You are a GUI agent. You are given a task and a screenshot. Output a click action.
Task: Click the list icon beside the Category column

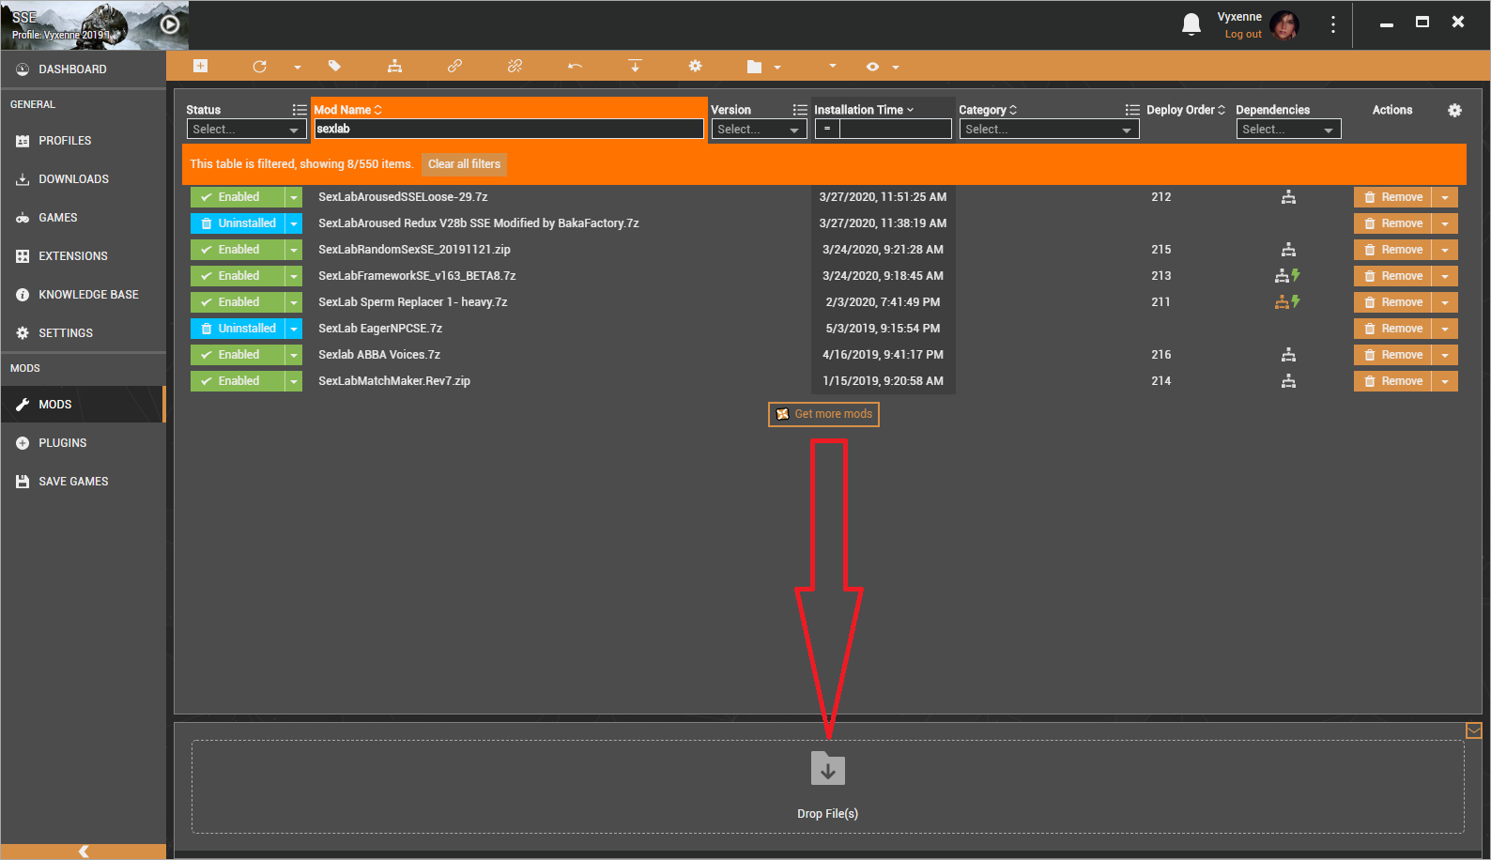(1132, 110)
